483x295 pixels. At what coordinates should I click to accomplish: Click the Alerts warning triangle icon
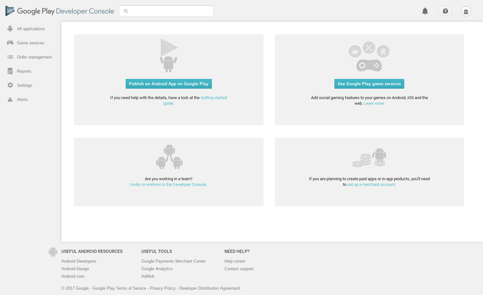point(10,99)
